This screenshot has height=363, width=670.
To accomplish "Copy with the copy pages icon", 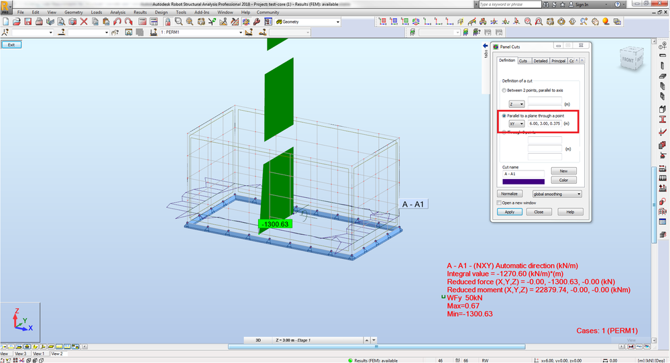I will coord(95,21).
